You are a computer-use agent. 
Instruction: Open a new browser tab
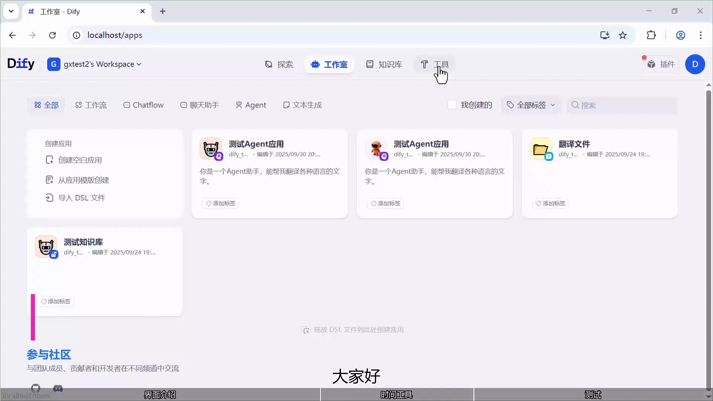(163, 11)
